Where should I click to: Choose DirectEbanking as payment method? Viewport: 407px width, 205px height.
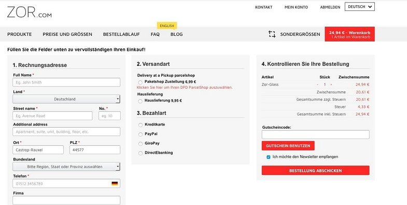(141, 153)
